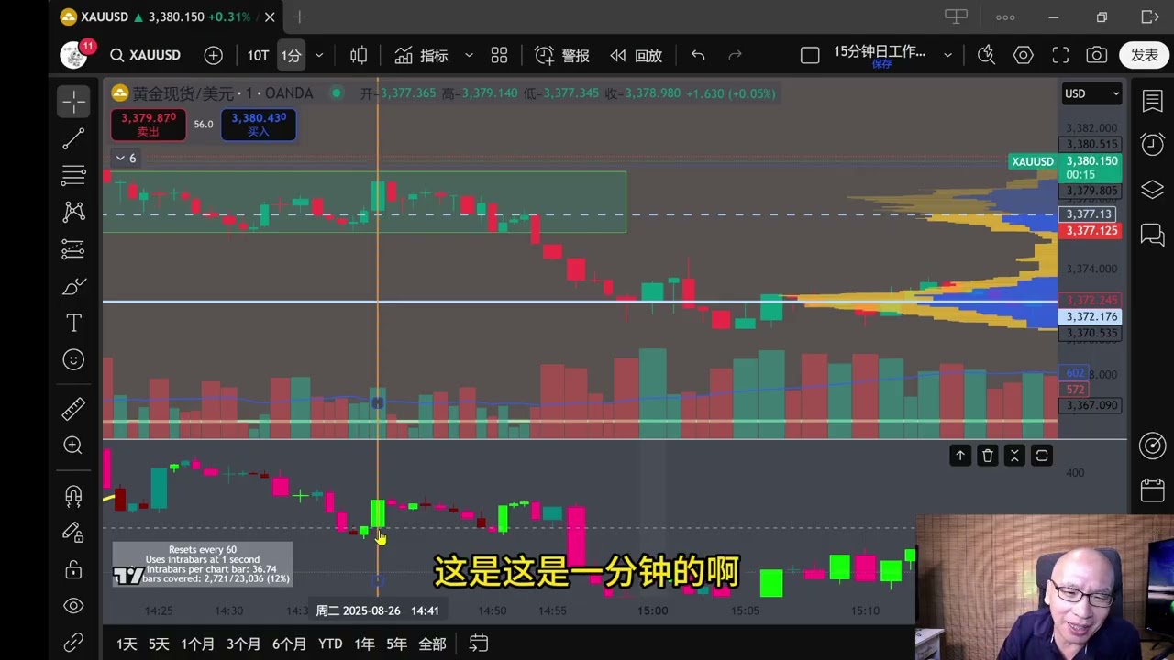Select the 1天 date range

(127, 644)
